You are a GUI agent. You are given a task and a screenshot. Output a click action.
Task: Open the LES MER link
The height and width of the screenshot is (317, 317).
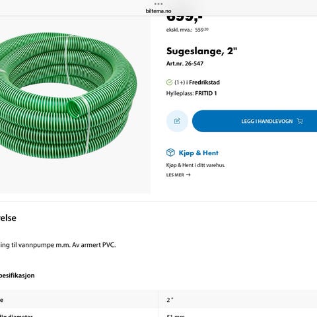tap(178, 175)
